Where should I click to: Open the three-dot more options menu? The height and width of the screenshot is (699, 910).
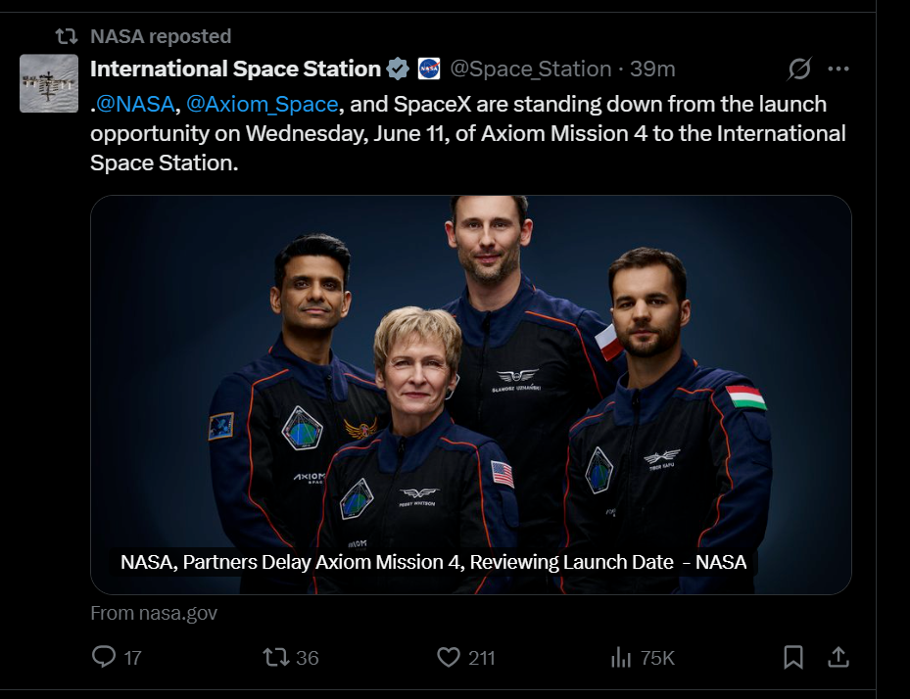click(838, 69)
